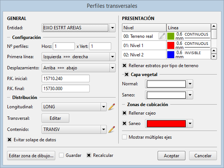Viewport: 224px width, 168px height.
Task: Click the pencil icon next to Longitudinal dropdown
Action: (112, 107)
